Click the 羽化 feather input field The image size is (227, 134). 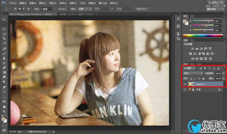(x=46, y=9)
